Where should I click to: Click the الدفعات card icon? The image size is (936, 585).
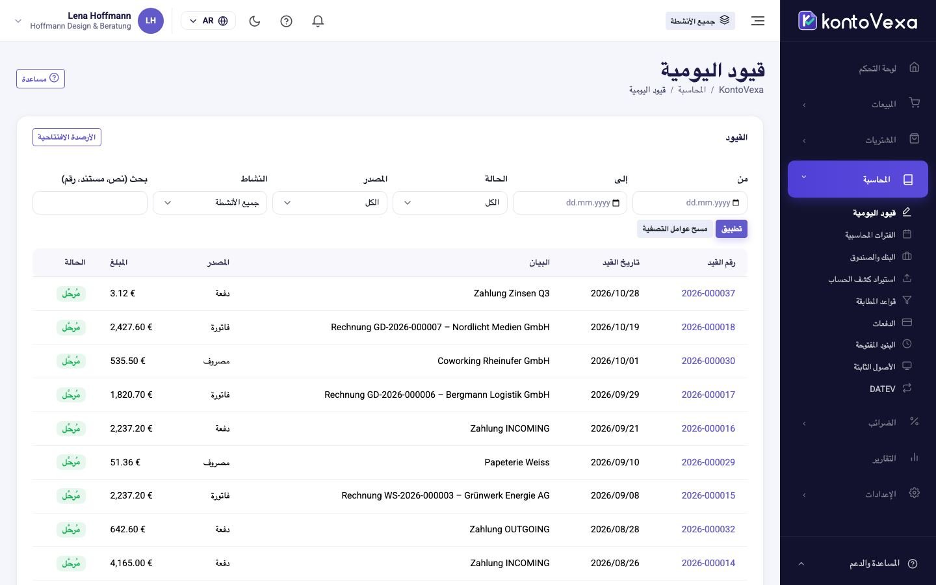(907, 322)
